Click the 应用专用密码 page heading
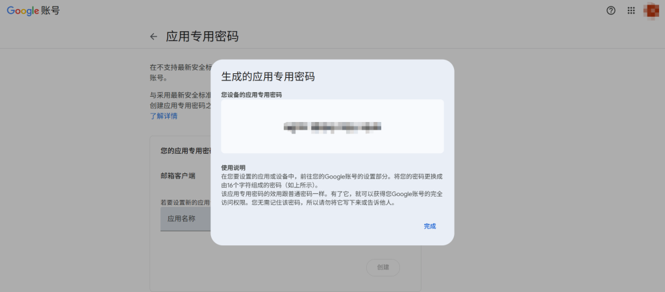 pyautogui.click(x=202, y=37)
